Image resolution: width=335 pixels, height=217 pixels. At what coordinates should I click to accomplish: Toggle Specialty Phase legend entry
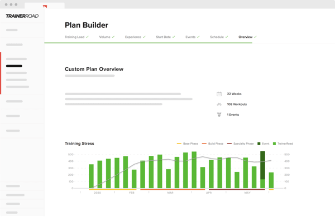pyautogui.click(x=240, y=144)
